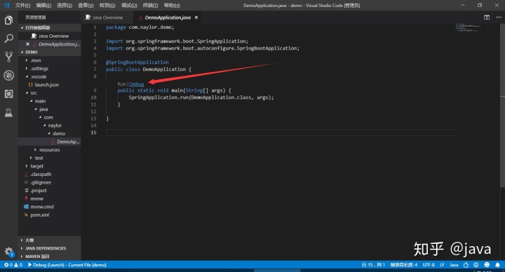Viewport: 505px width, 272px height.
Task: Click the Debug CodeLens link above main
Action: (x=137, y=84)
